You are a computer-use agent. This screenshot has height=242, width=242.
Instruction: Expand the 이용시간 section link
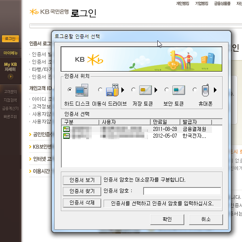[x=40, y=171]
